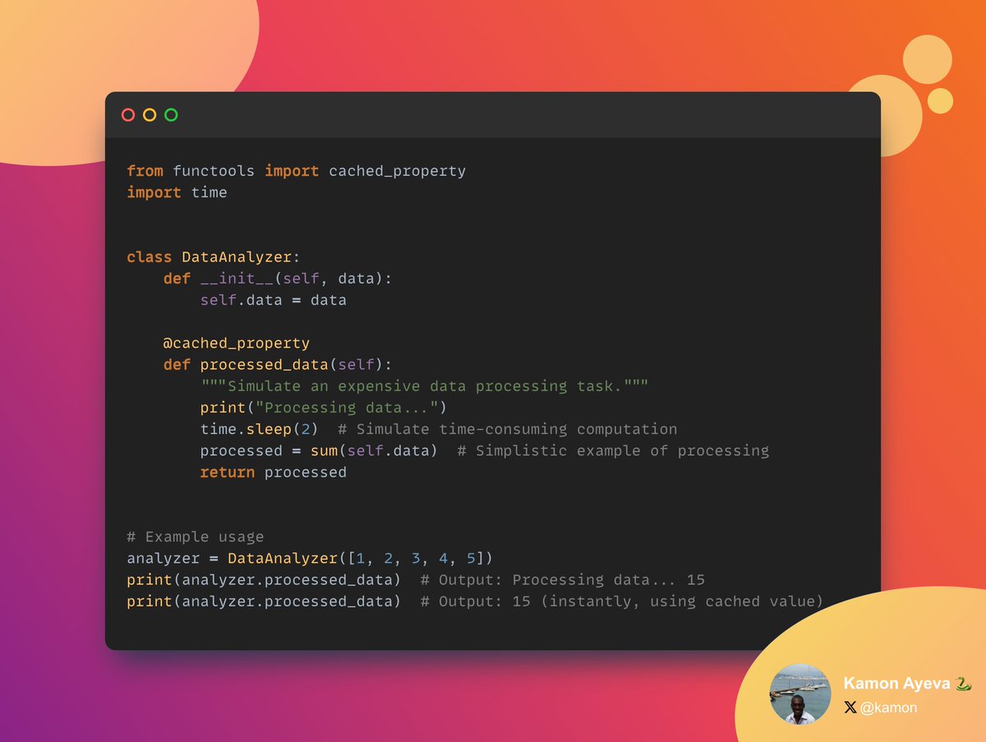This screenshot has height=742, width=986.
Task: Click comment '# Output: 15 (instantly, using cached value)'
Action: coord(622,601)
